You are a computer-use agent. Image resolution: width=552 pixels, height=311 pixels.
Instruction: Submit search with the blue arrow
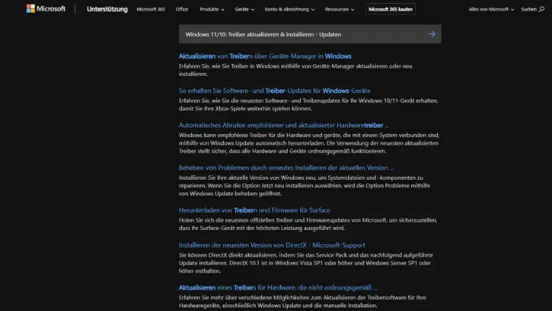[x=431, y=34]
